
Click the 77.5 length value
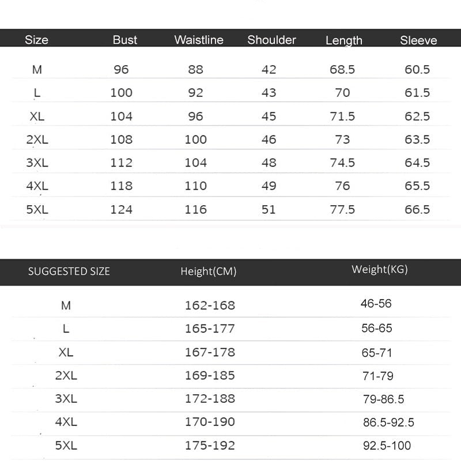342,209
